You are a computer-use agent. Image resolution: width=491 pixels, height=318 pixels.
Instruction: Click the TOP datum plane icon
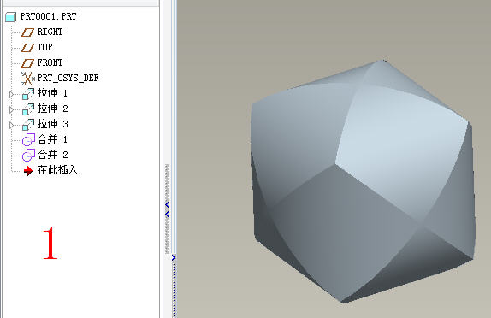pyautogui.click(x=27, y=48)
